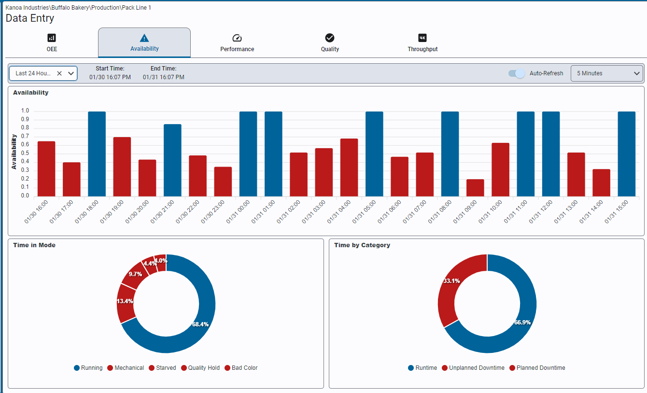The height and width of the screenshot is (393, 647).
Task: Toggle Mechanical series in legend
Action: click(126, 368)
